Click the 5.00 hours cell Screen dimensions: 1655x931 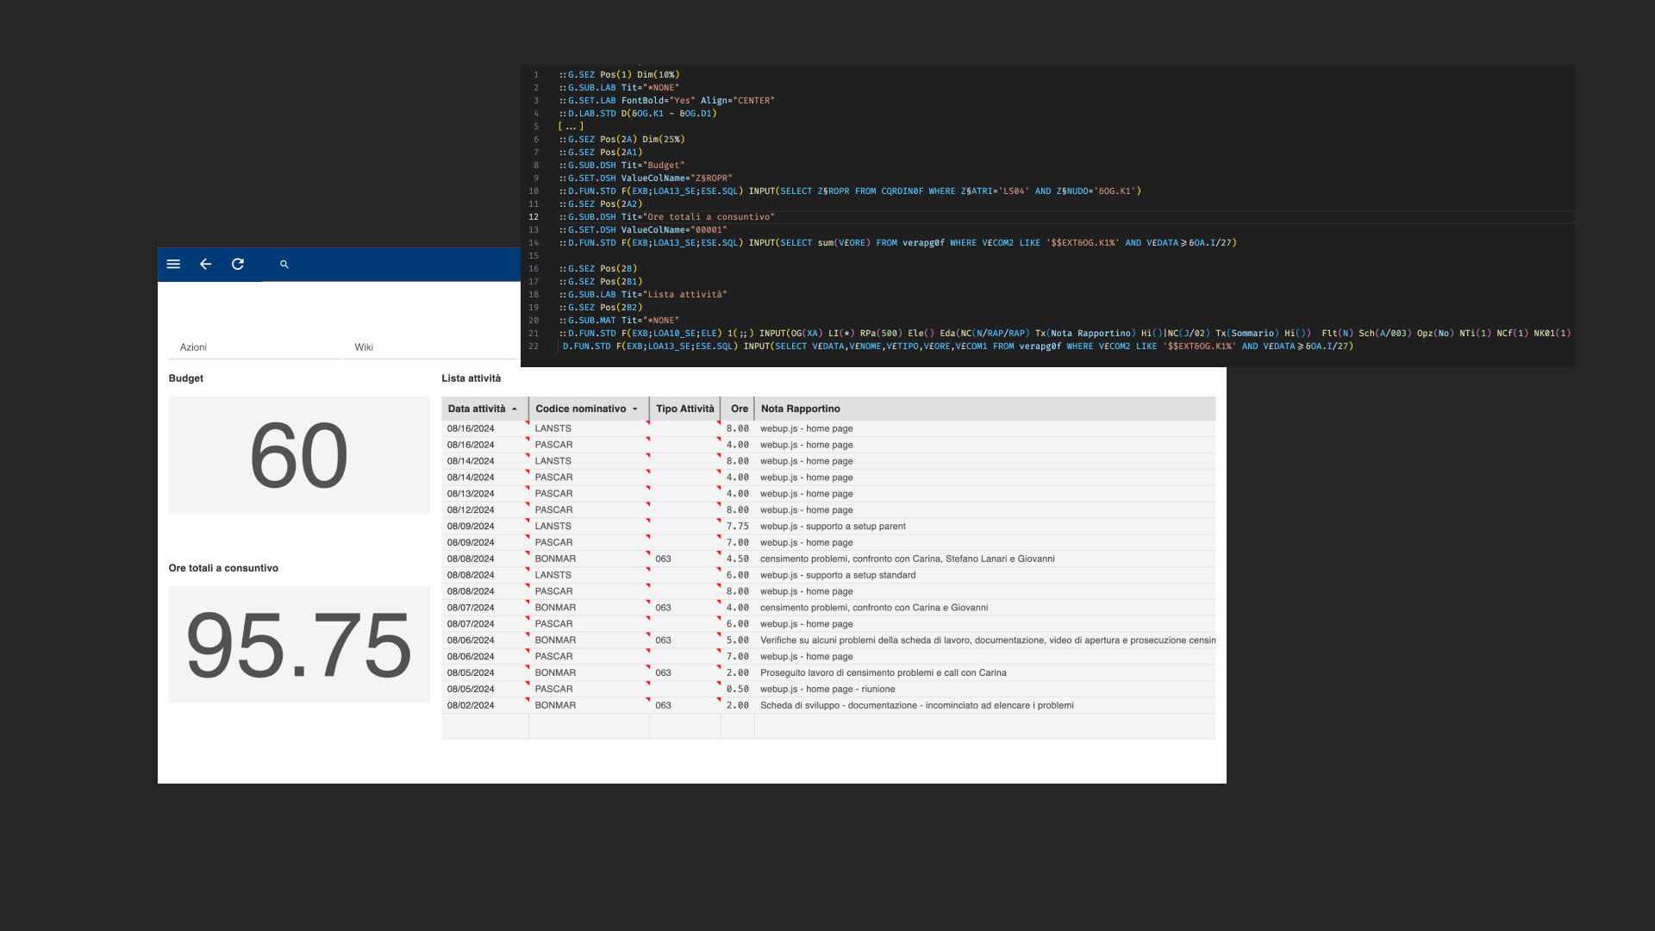(x=738, y=640)
